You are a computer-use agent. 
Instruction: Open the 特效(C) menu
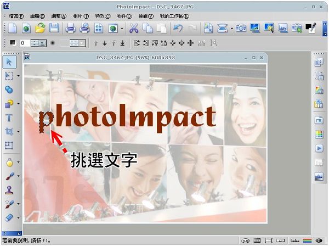[x=103, y=16]
